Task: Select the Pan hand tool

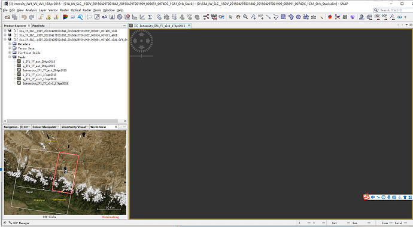Action: [238, 17]
